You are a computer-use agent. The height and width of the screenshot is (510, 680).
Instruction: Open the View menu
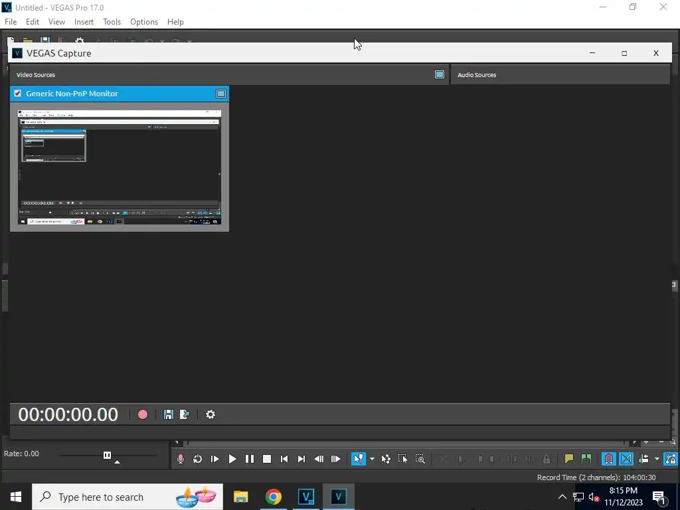click(x=57, y=22)
